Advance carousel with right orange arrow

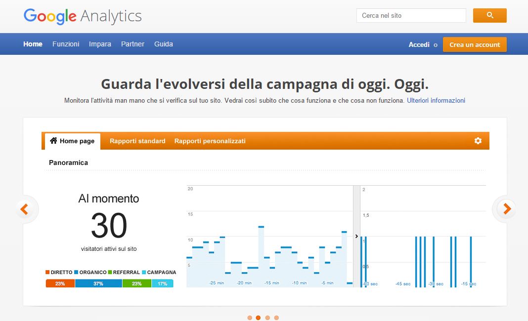click(x=507, y=209)
